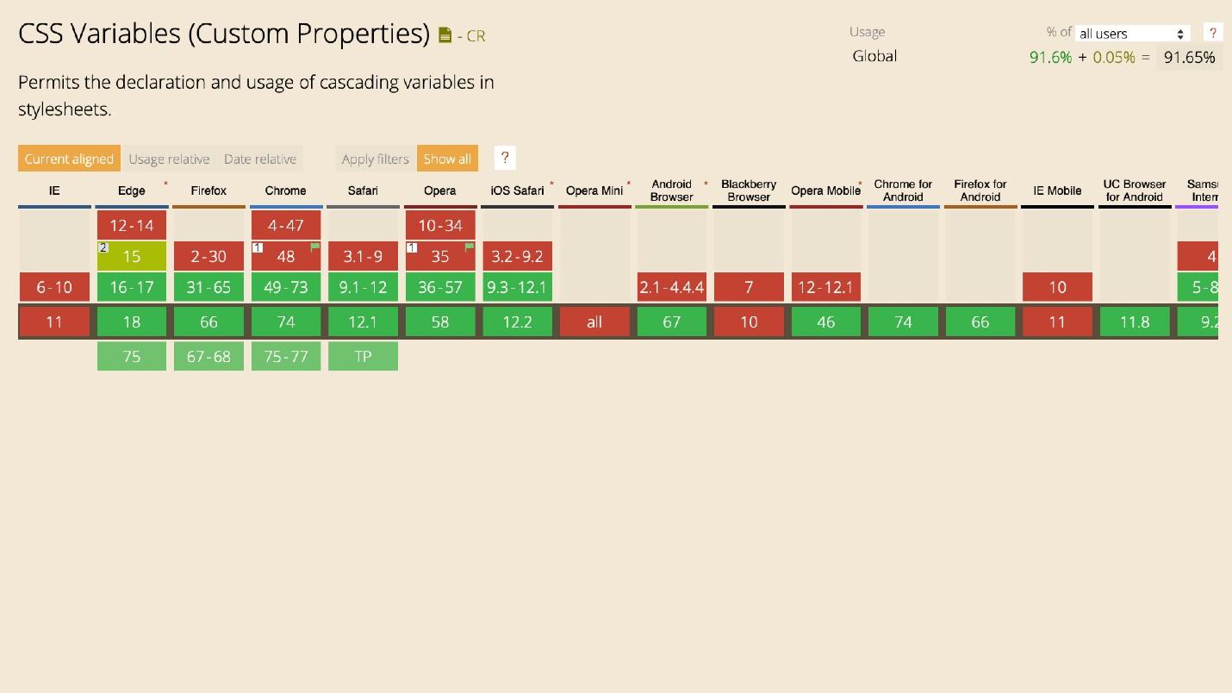Click the note 2 badge on Edge 15
The height and width of the screenshot is (693, 1232).
pyautogui.click(x=103, y=247)
